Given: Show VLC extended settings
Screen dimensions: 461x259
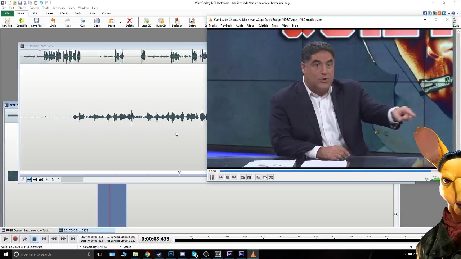Looking at the screenshot, I should point(249,177).
